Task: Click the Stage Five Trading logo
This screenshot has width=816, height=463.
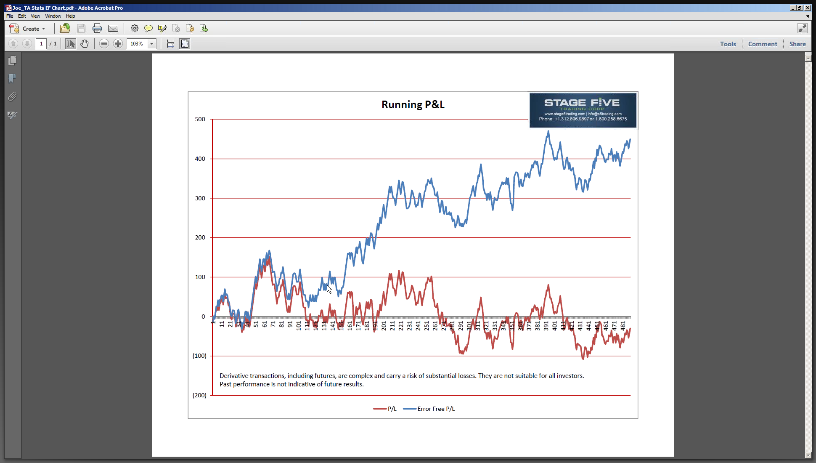Action: [583, 110]
